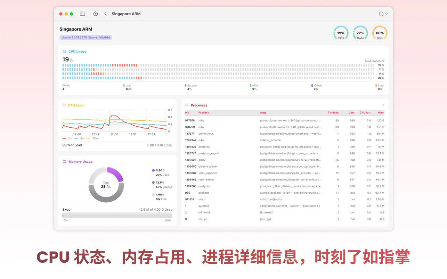Click the Ubuntu 22.04.5 LTS badge

point(86,37)
